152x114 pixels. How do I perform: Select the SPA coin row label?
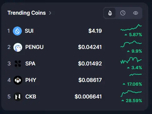(30, 64)
